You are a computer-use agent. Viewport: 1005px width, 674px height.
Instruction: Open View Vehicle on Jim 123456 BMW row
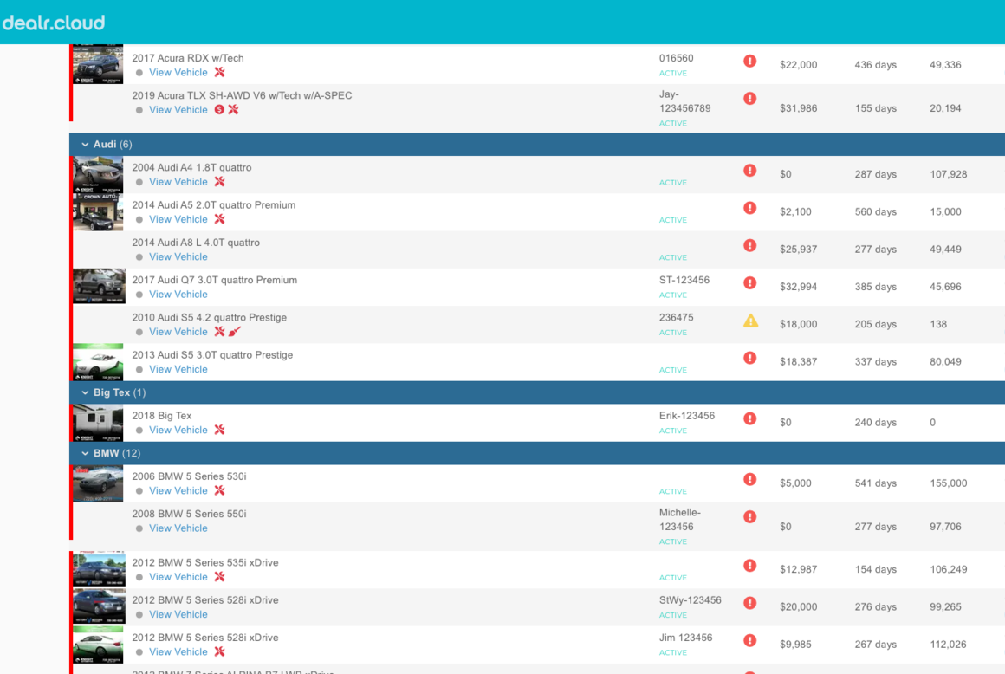(178, 651)
